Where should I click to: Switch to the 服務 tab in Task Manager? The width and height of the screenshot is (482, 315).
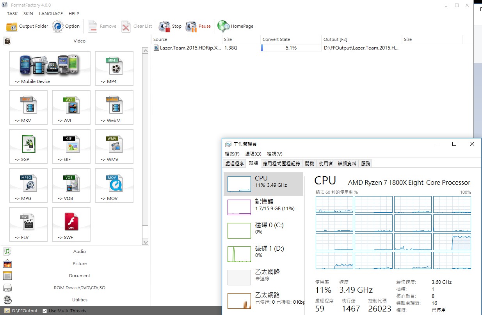(x=366, y=164)
